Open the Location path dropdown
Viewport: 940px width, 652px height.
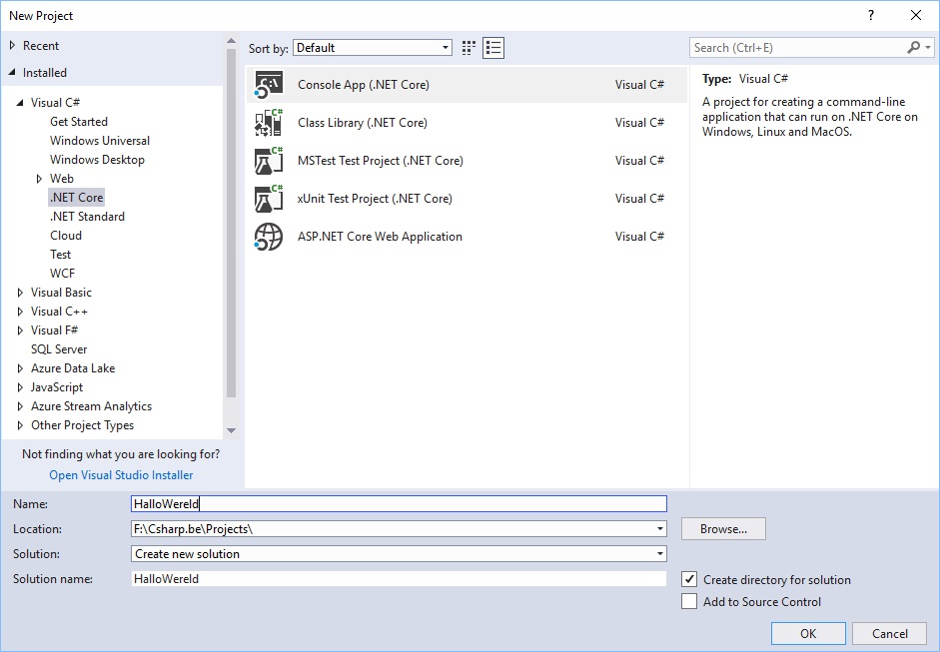660,529
